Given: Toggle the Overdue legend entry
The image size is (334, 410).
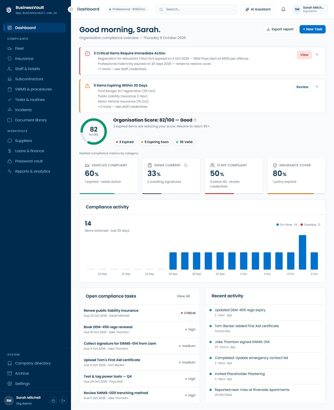Looking at the screenshot, I should click(x=310, y=225).
